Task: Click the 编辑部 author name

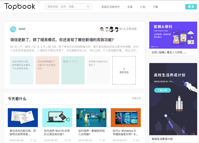Action: (22, 29)
